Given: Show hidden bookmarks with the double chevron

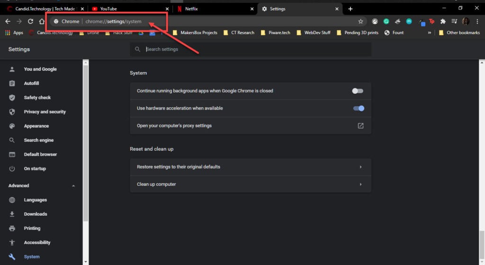Looking at the screenshot, I should [429, 33].
